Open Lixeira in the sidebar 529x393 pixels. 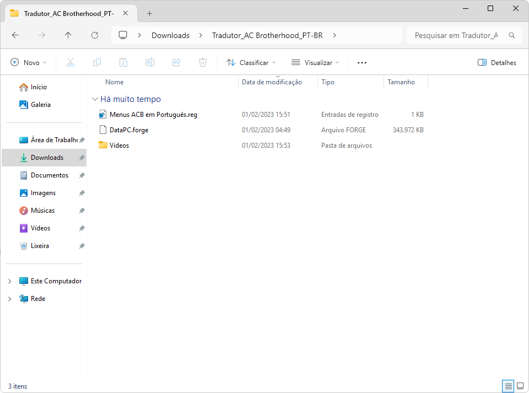[x=40, y=246]
